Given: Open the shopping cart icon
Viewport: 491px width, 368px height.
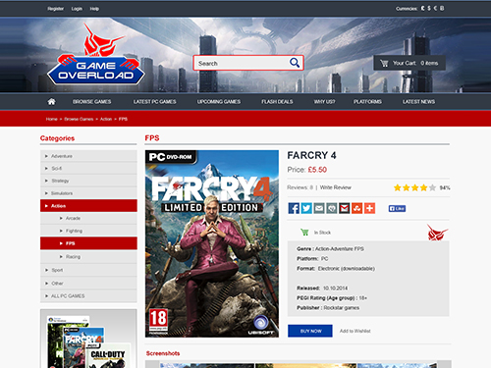Looking at the screenshot, I should 384,63.
